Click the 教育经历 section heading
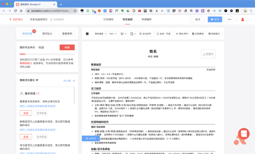Image resolution: width=255 pixels, height=154 pixels. pyautogui.click(x=96, y=65)
